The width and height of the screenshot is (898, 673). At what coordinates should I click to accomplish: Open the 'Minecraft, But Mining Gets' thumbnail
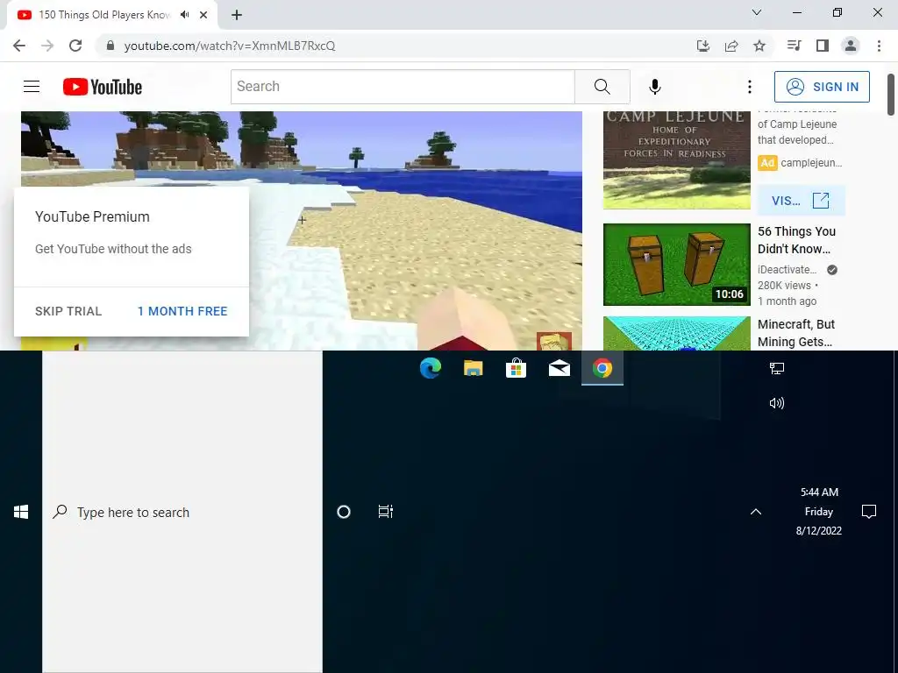677,334
